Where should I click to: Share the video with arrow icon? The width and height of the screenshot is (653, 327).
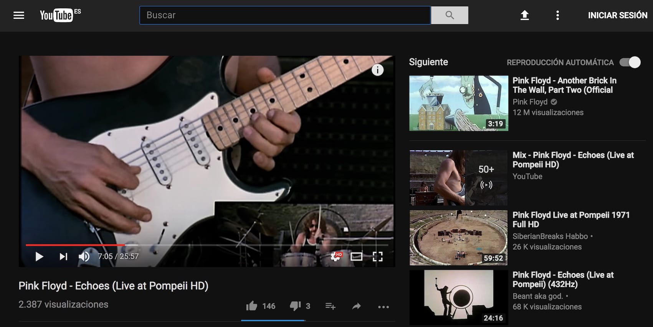(357, 306)
